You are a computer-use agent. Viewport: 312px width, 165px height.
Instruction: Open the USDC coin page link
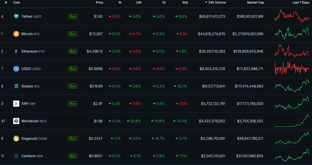click(31, 69)
